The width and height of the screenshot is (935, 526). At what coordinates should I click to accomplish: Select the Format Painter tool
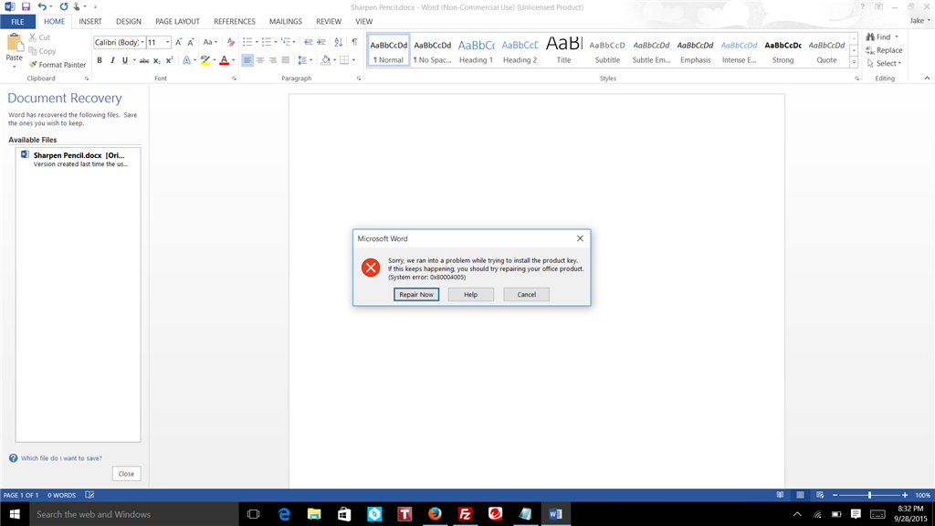(x=58, y=65)
